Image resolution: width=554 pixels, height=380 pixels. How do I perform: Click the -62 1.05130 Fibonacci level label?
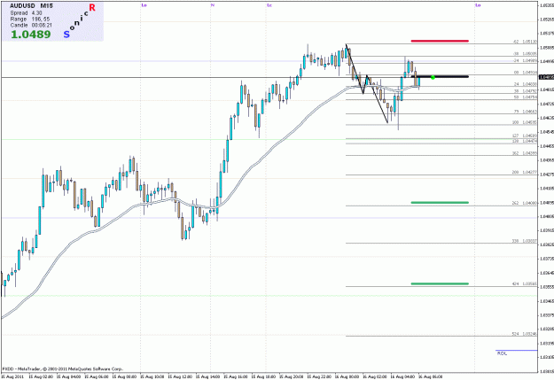(525, 42)
